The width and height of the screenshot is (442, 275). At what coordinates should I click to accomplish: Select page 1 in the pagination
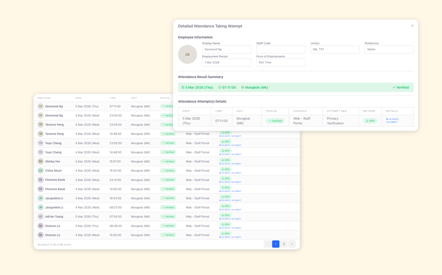[x=276, y=244]
